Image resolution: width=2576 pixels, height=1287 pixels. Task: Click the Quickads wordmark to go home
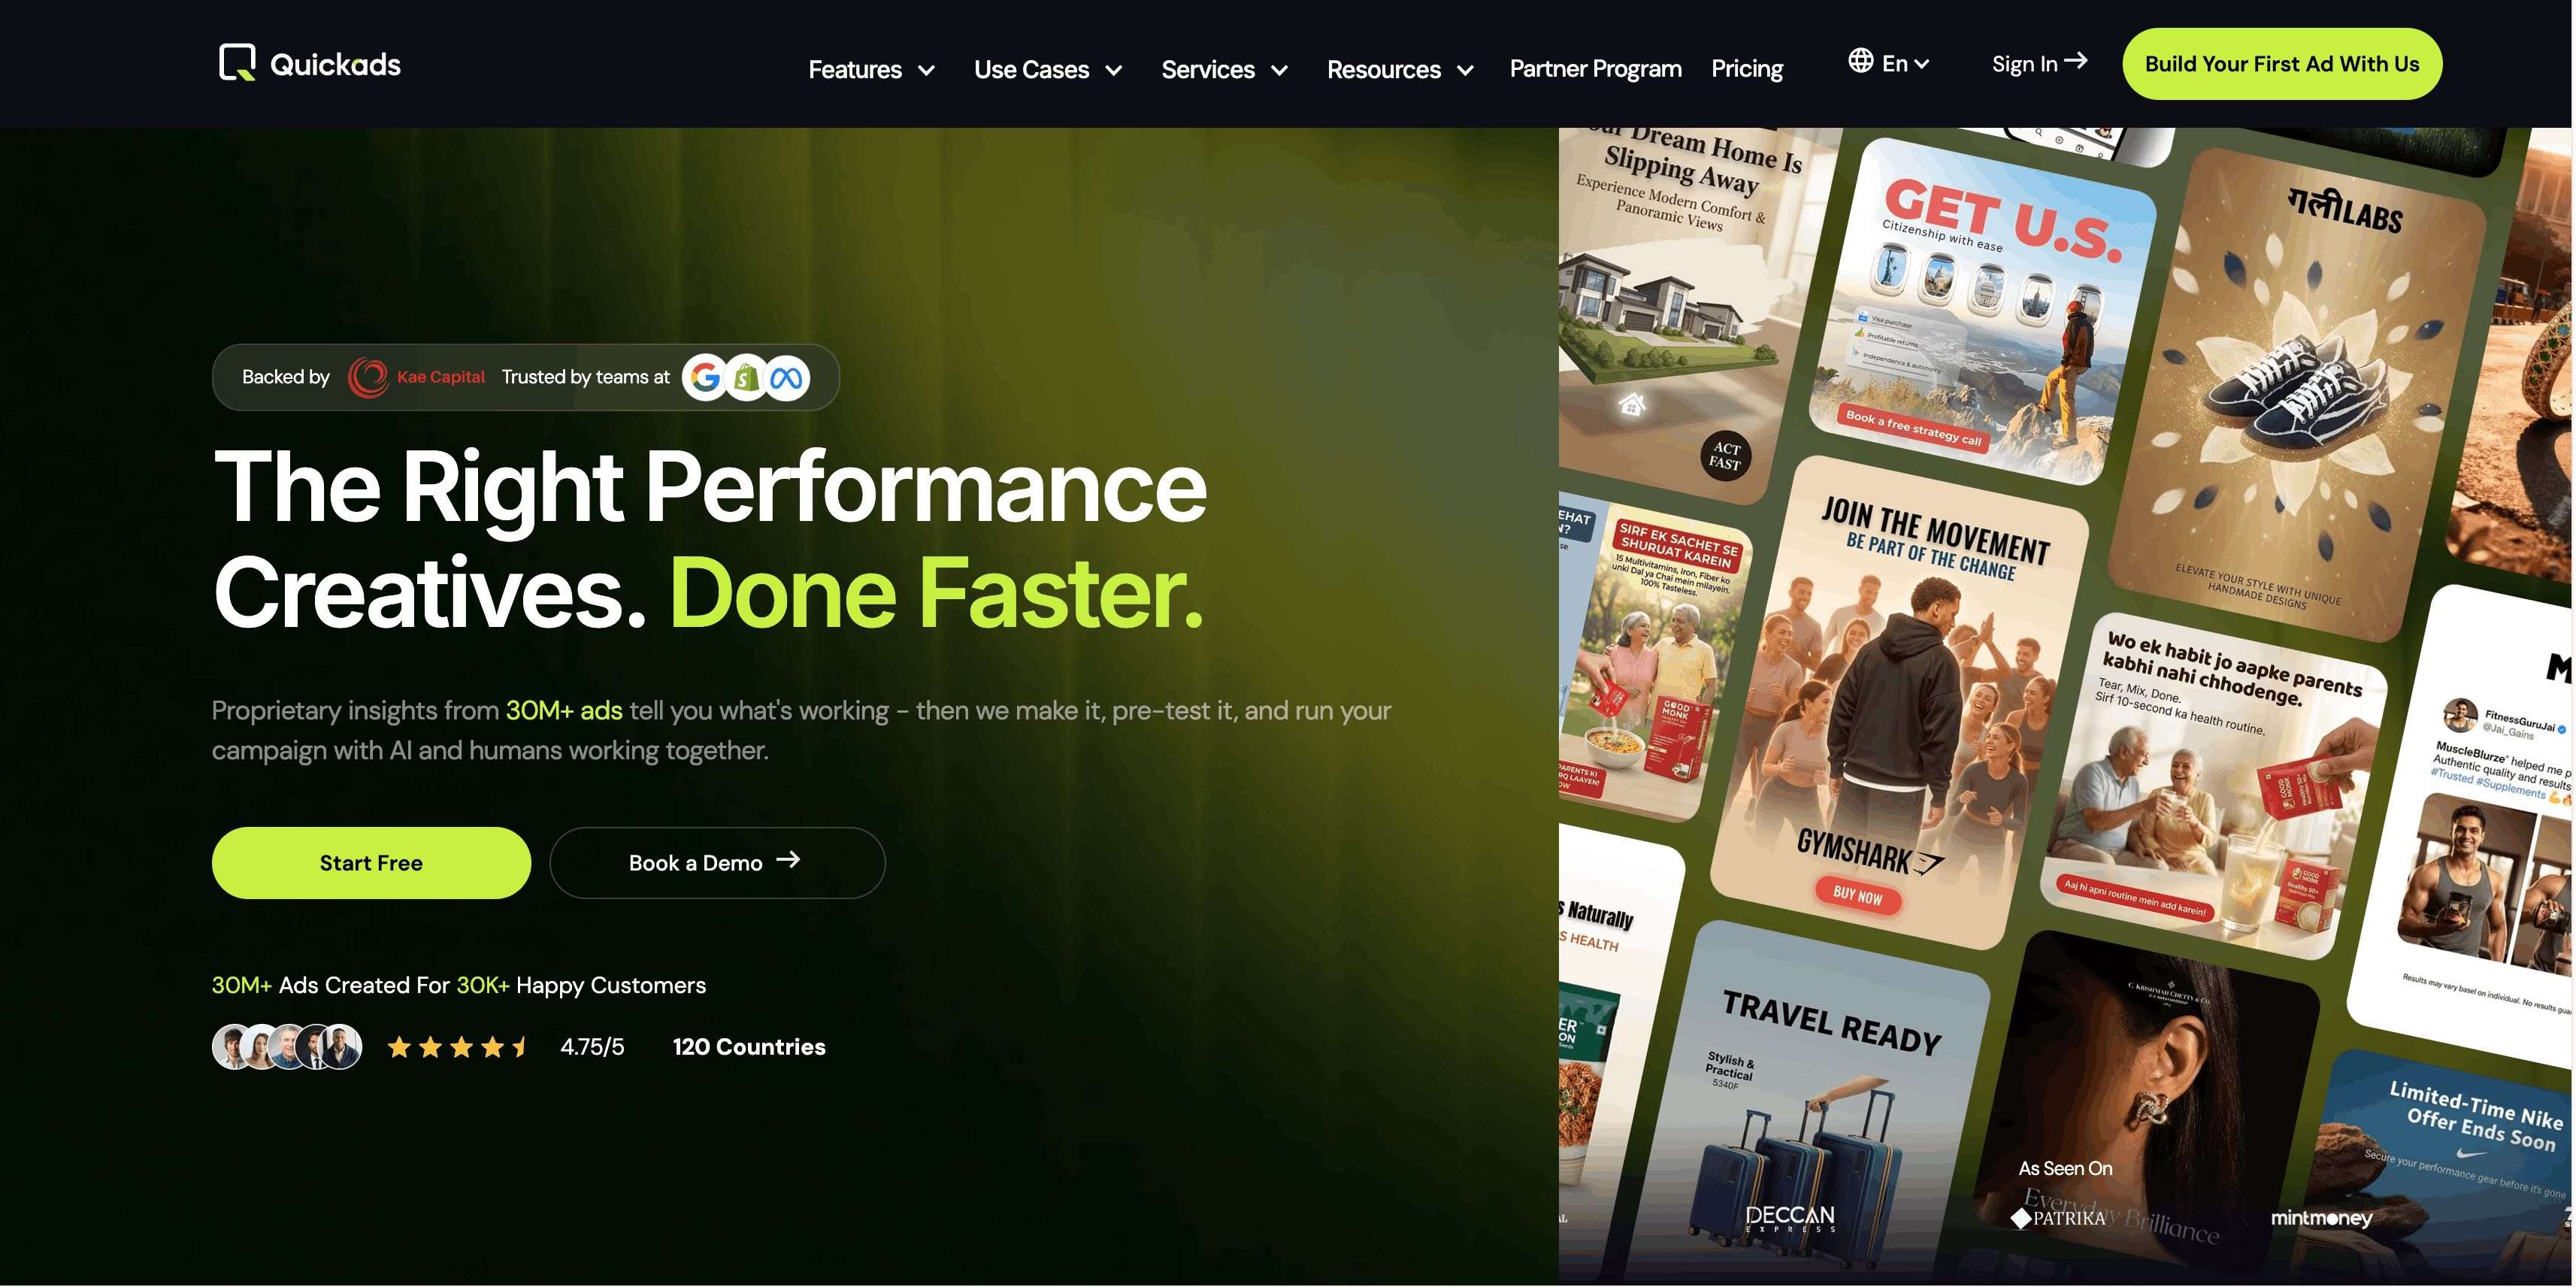(335, 65)
